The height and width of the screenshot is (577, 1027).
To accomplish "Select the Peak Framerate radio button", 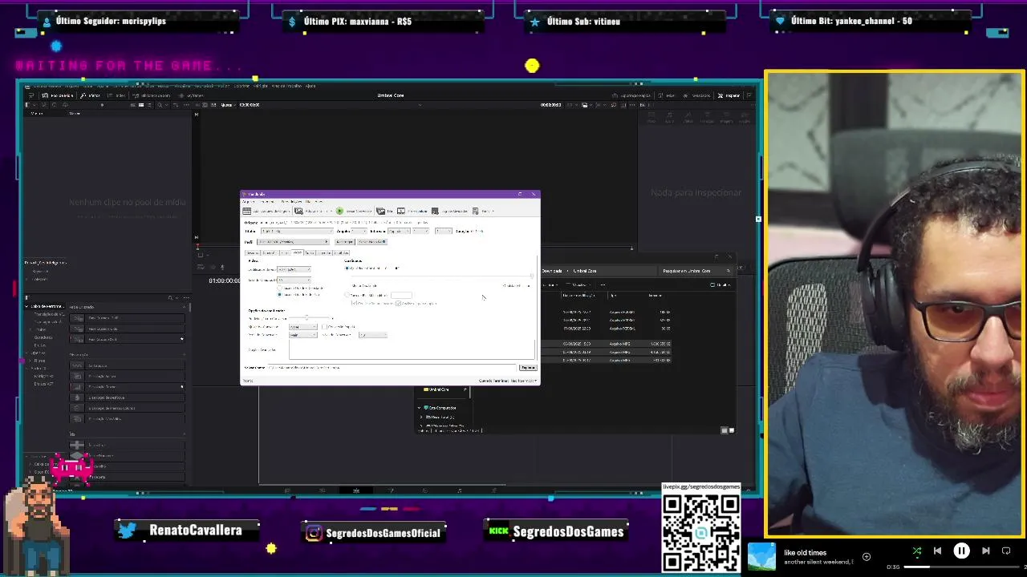I will coord(279,295).
